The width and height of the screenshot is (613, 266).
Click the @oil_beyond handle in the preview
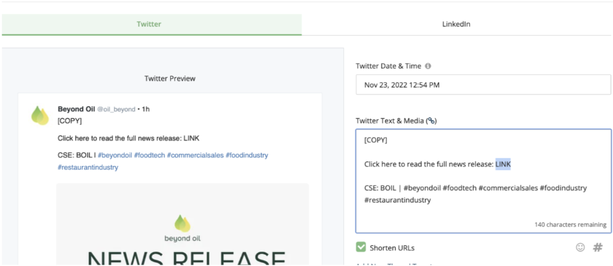116,109
